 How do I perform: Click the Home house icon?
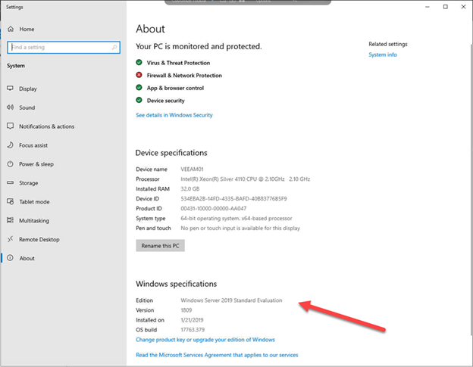(11, 29)
